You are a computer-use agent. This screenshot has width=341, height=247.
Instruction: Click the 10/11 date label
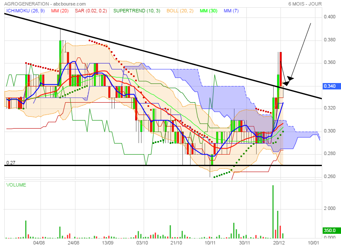click(x=210, y=243)
